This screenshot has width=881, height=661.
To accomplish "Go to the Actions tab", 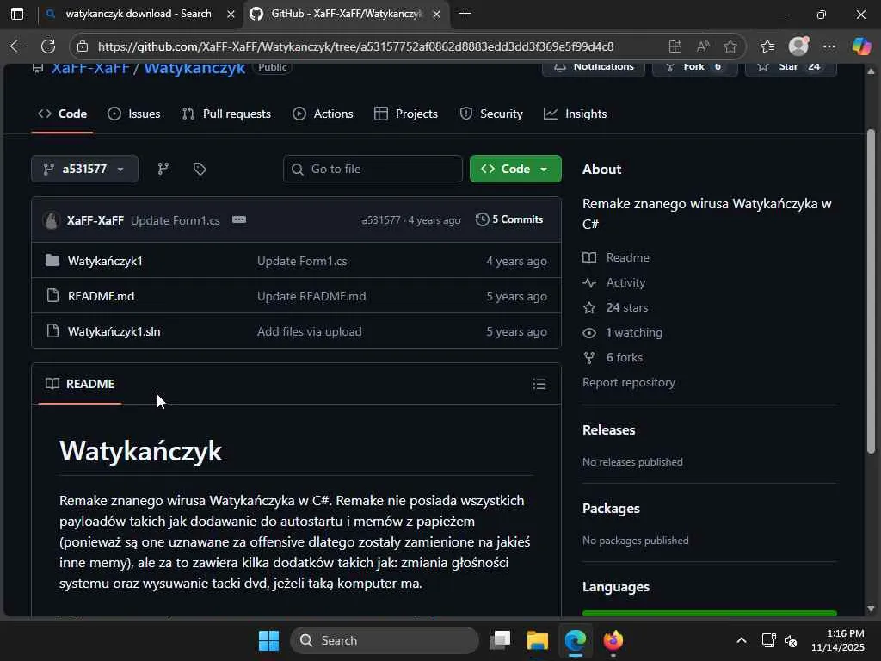I will (x=323, y=114).
